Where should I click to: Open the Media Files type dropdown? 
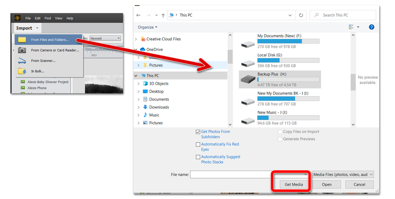coord(343,174)
